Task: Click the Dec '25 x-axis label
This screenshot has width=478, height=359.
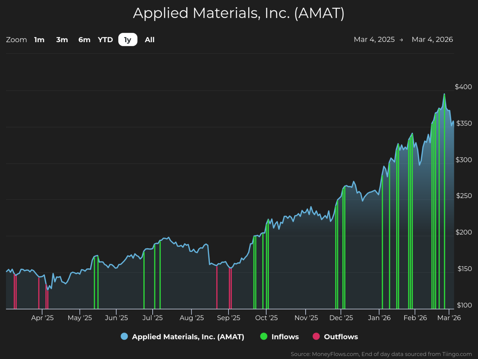Action: point(341,318)
